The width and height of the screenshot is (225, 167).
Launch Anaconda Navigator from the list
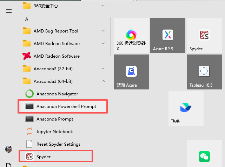pos(57,94)
